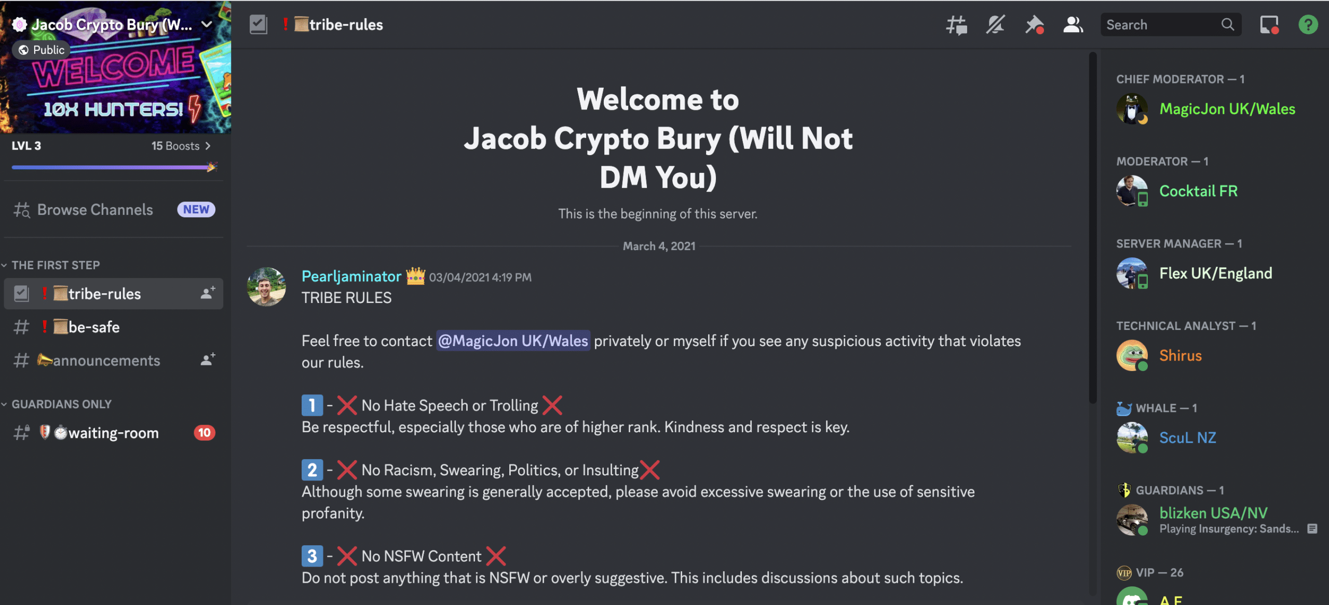Click the inbox/mention icon top right
Viewport: 1329px width, 605px height.
coord(1269,23)
